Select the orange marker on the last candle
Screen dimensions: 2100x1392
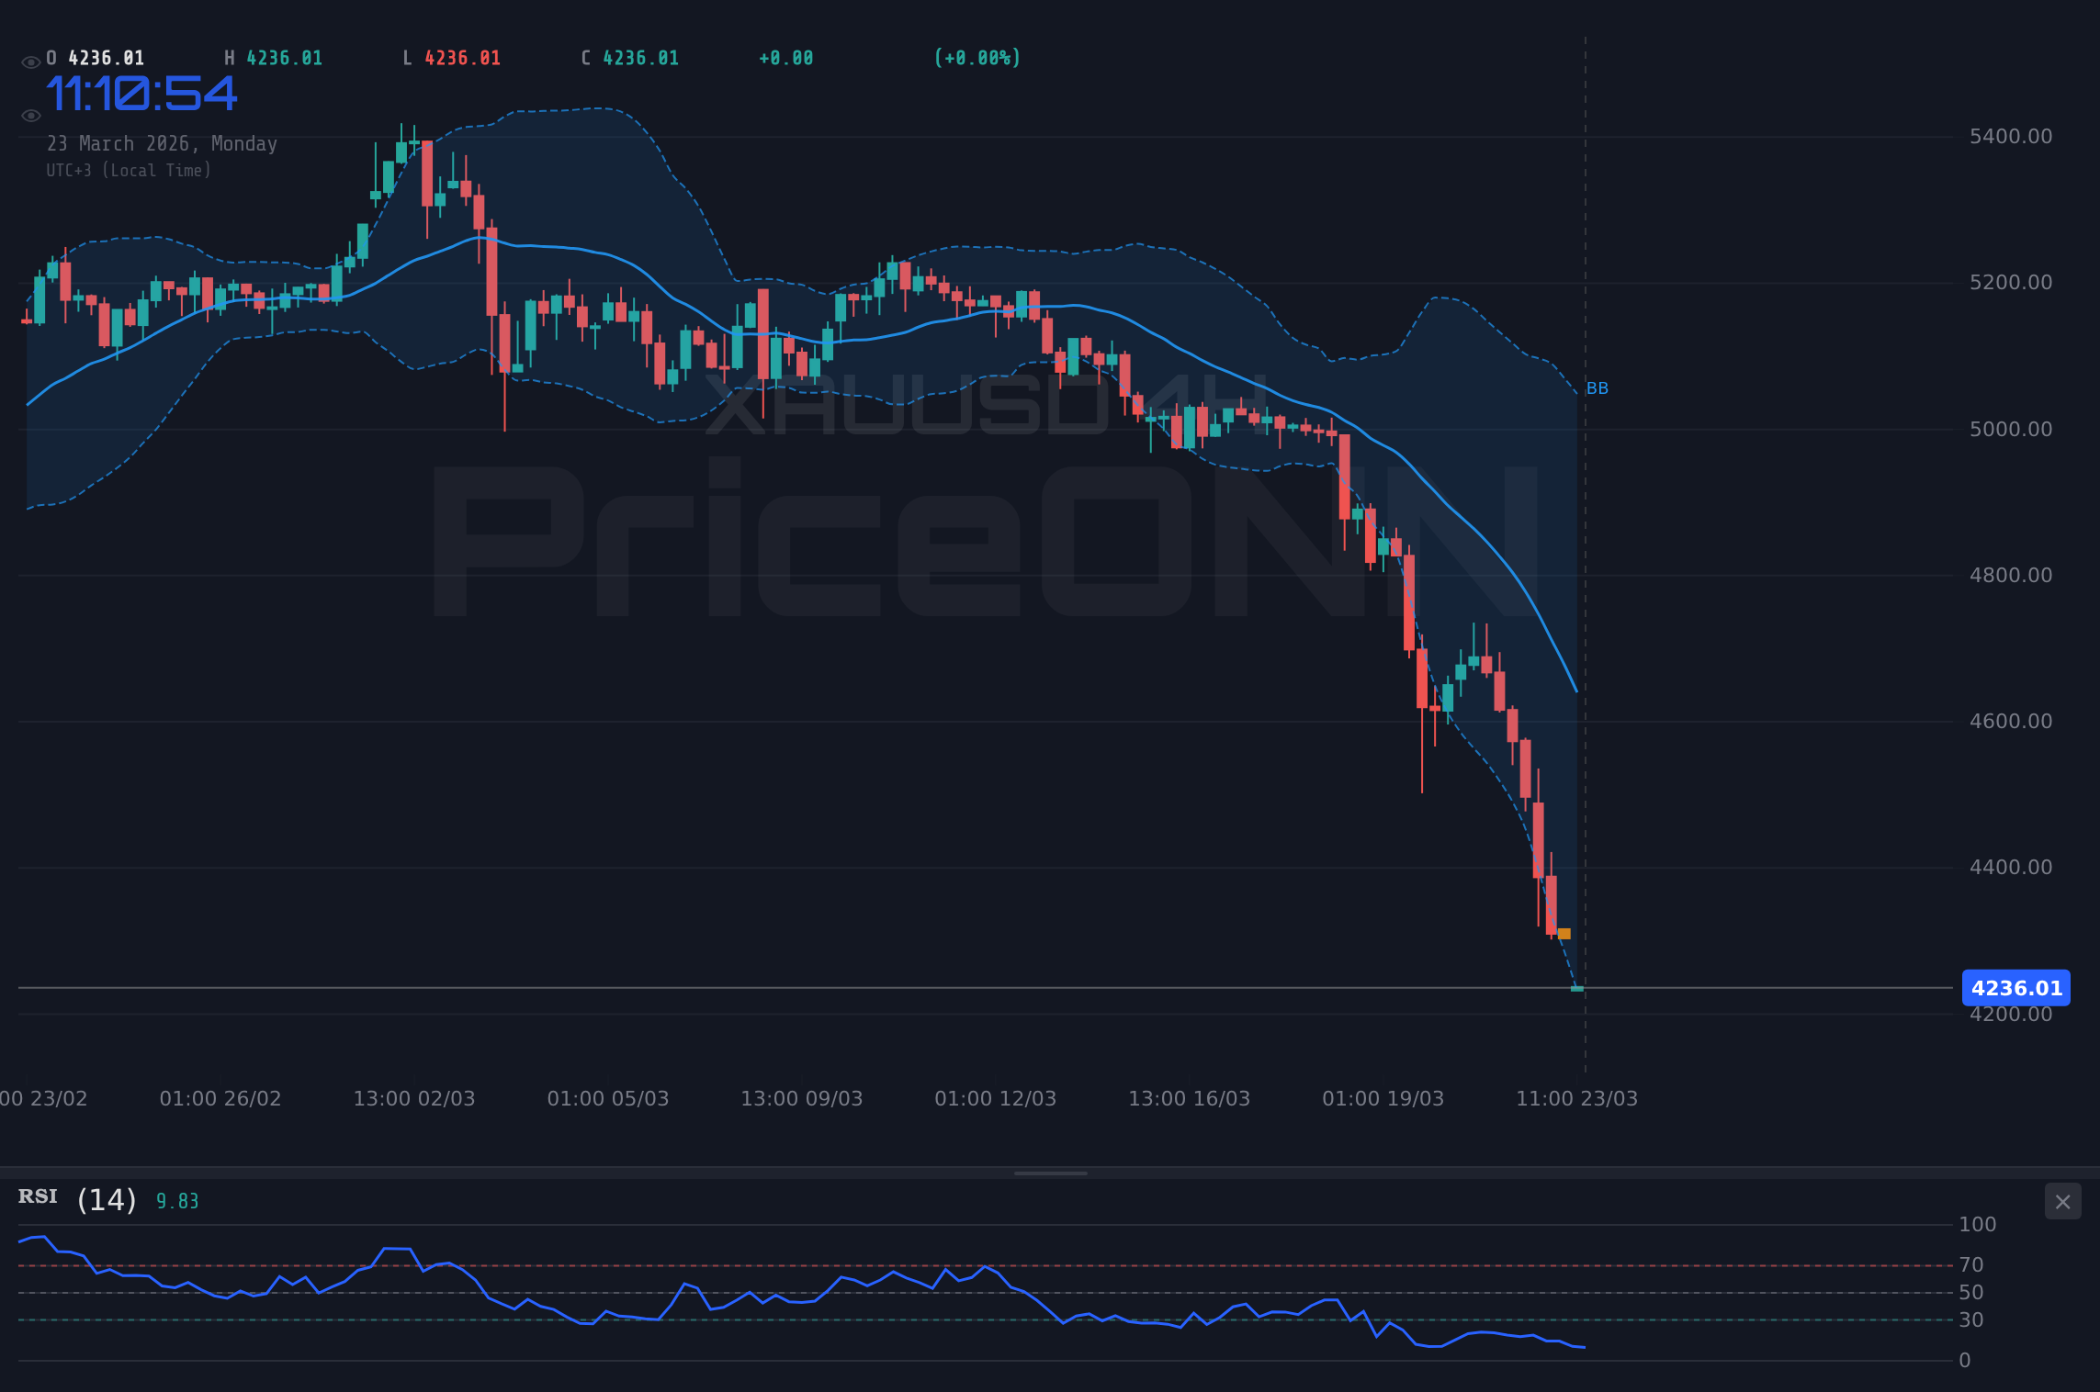coord(1564,933)
